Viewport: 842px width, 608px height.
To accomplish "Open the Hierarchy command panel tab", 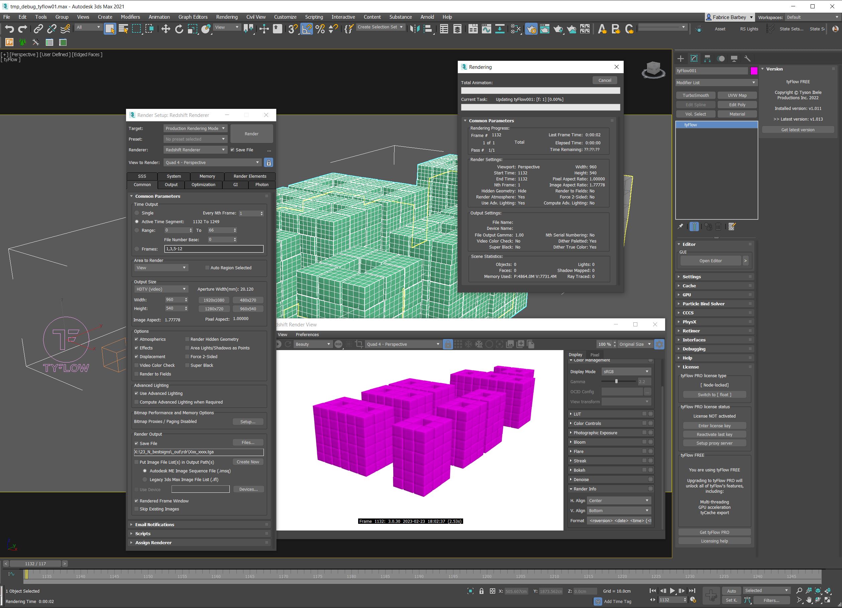I will (x=707, y=58).
